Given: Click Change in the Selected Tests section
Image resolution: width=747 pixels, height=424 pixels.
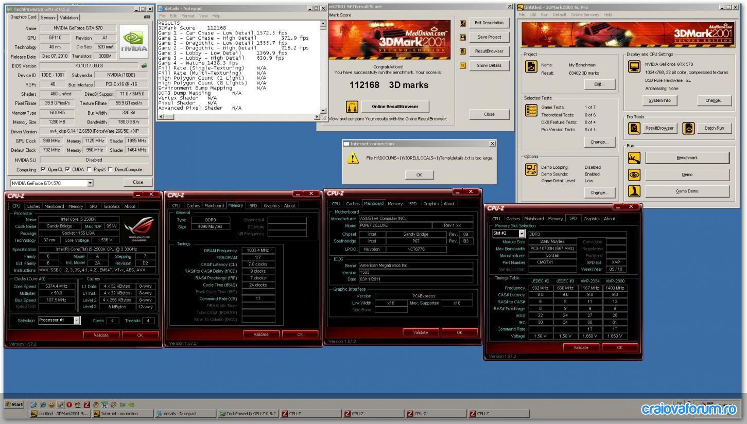Looking at the screenshot, I should coord(599,142).
